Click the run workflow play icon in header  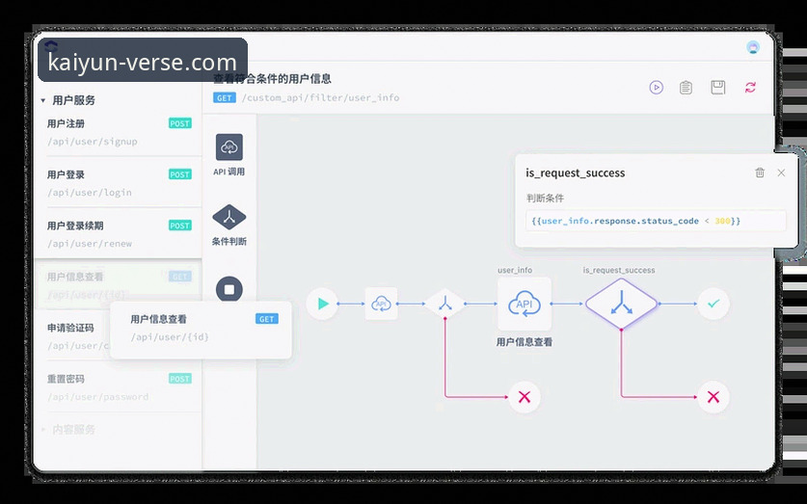click(x=656, y=88)
